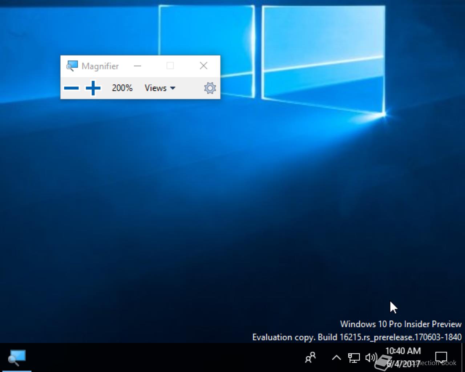Click the Magnifier title bar icon
This screenshot has height=372, width=465.
tap(72, 66)
